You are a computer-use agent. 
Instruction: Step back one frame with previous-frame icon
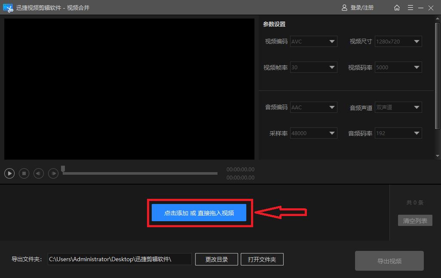tap(38, 173)
